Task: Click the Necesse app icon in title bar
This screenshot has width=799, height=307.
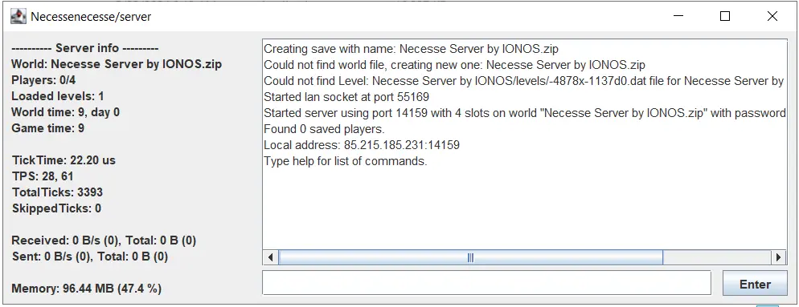Action: coord(18,17)
